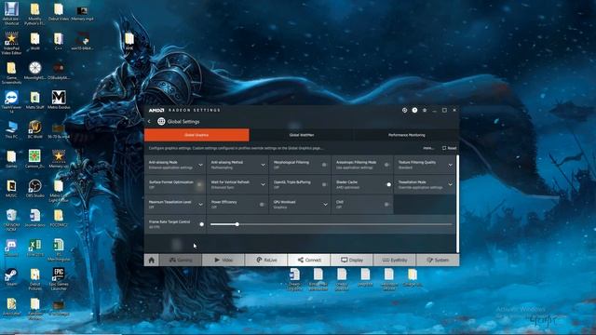Click the settings panel vertical scrollbar
This screenshot has width=596, height=335.
pyautogui.click(x=457, y=204)
